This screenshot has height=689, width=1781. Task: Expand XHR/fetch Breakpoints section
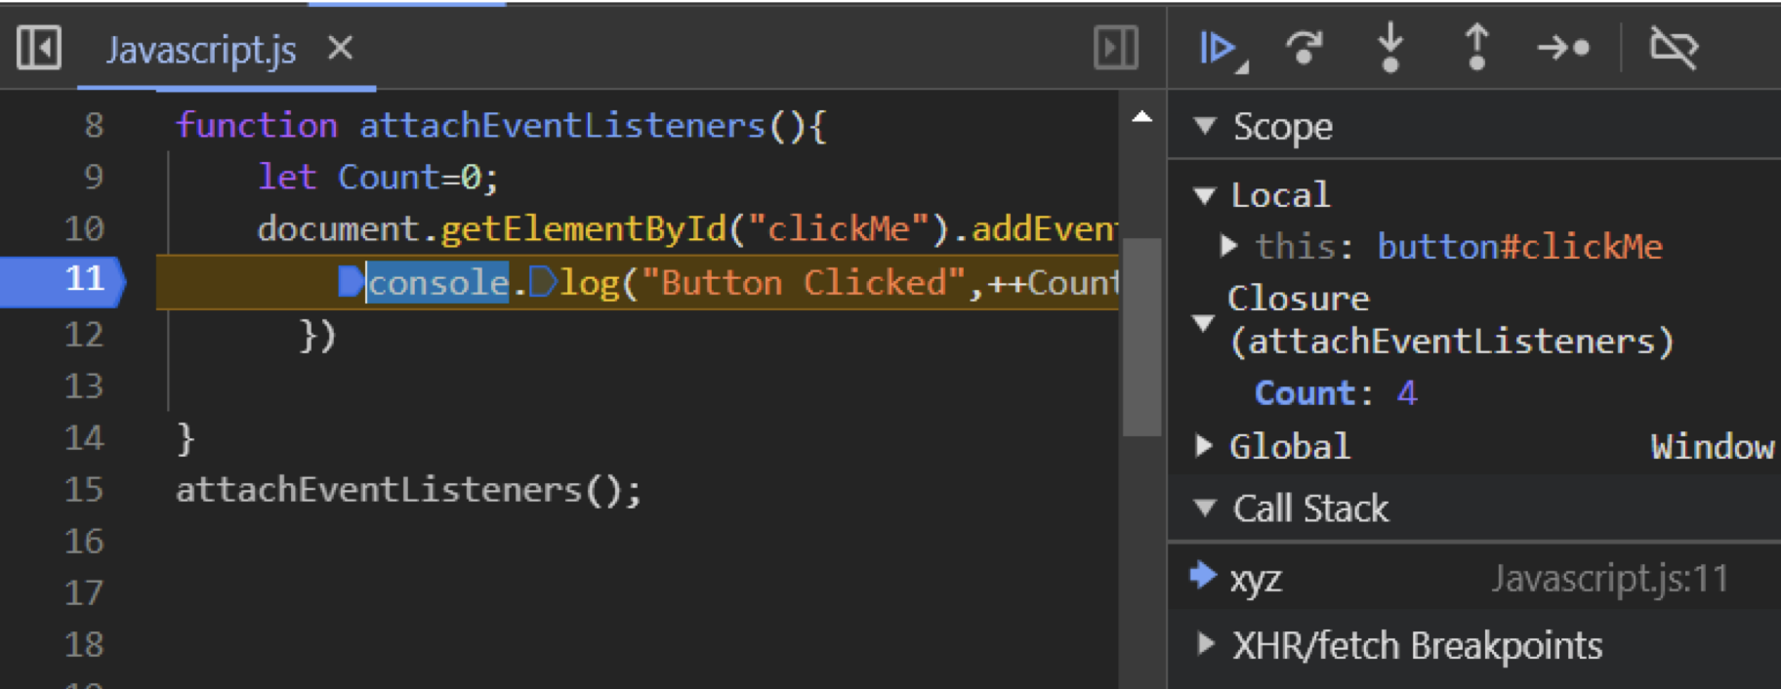point(1205,644)
